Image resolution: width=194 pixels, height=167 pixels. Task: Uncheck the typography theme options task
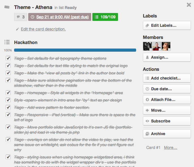pyautogui.click(x=8, y=58)
